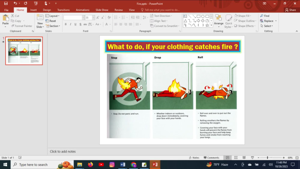Click the Decrease List Level icon
Screen dimensions: 300x169
(x=133, y=17)
